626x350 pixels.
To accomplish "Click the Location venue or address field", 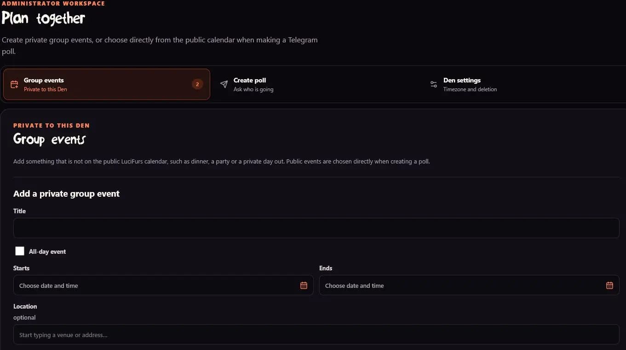I will click(x=316, y=334).
